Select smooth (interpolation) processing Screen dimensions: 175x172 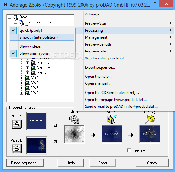tap(42, 37)
